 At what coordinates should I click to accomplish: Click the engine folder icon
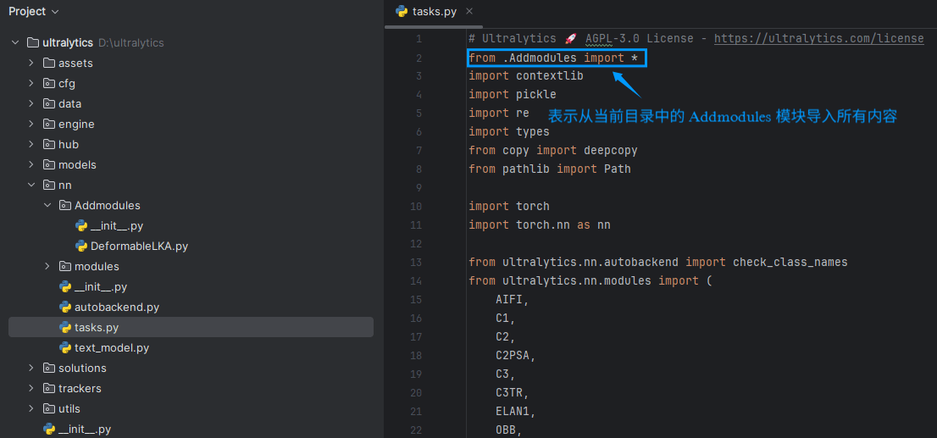pyautogui.click(x=49, y=125)
